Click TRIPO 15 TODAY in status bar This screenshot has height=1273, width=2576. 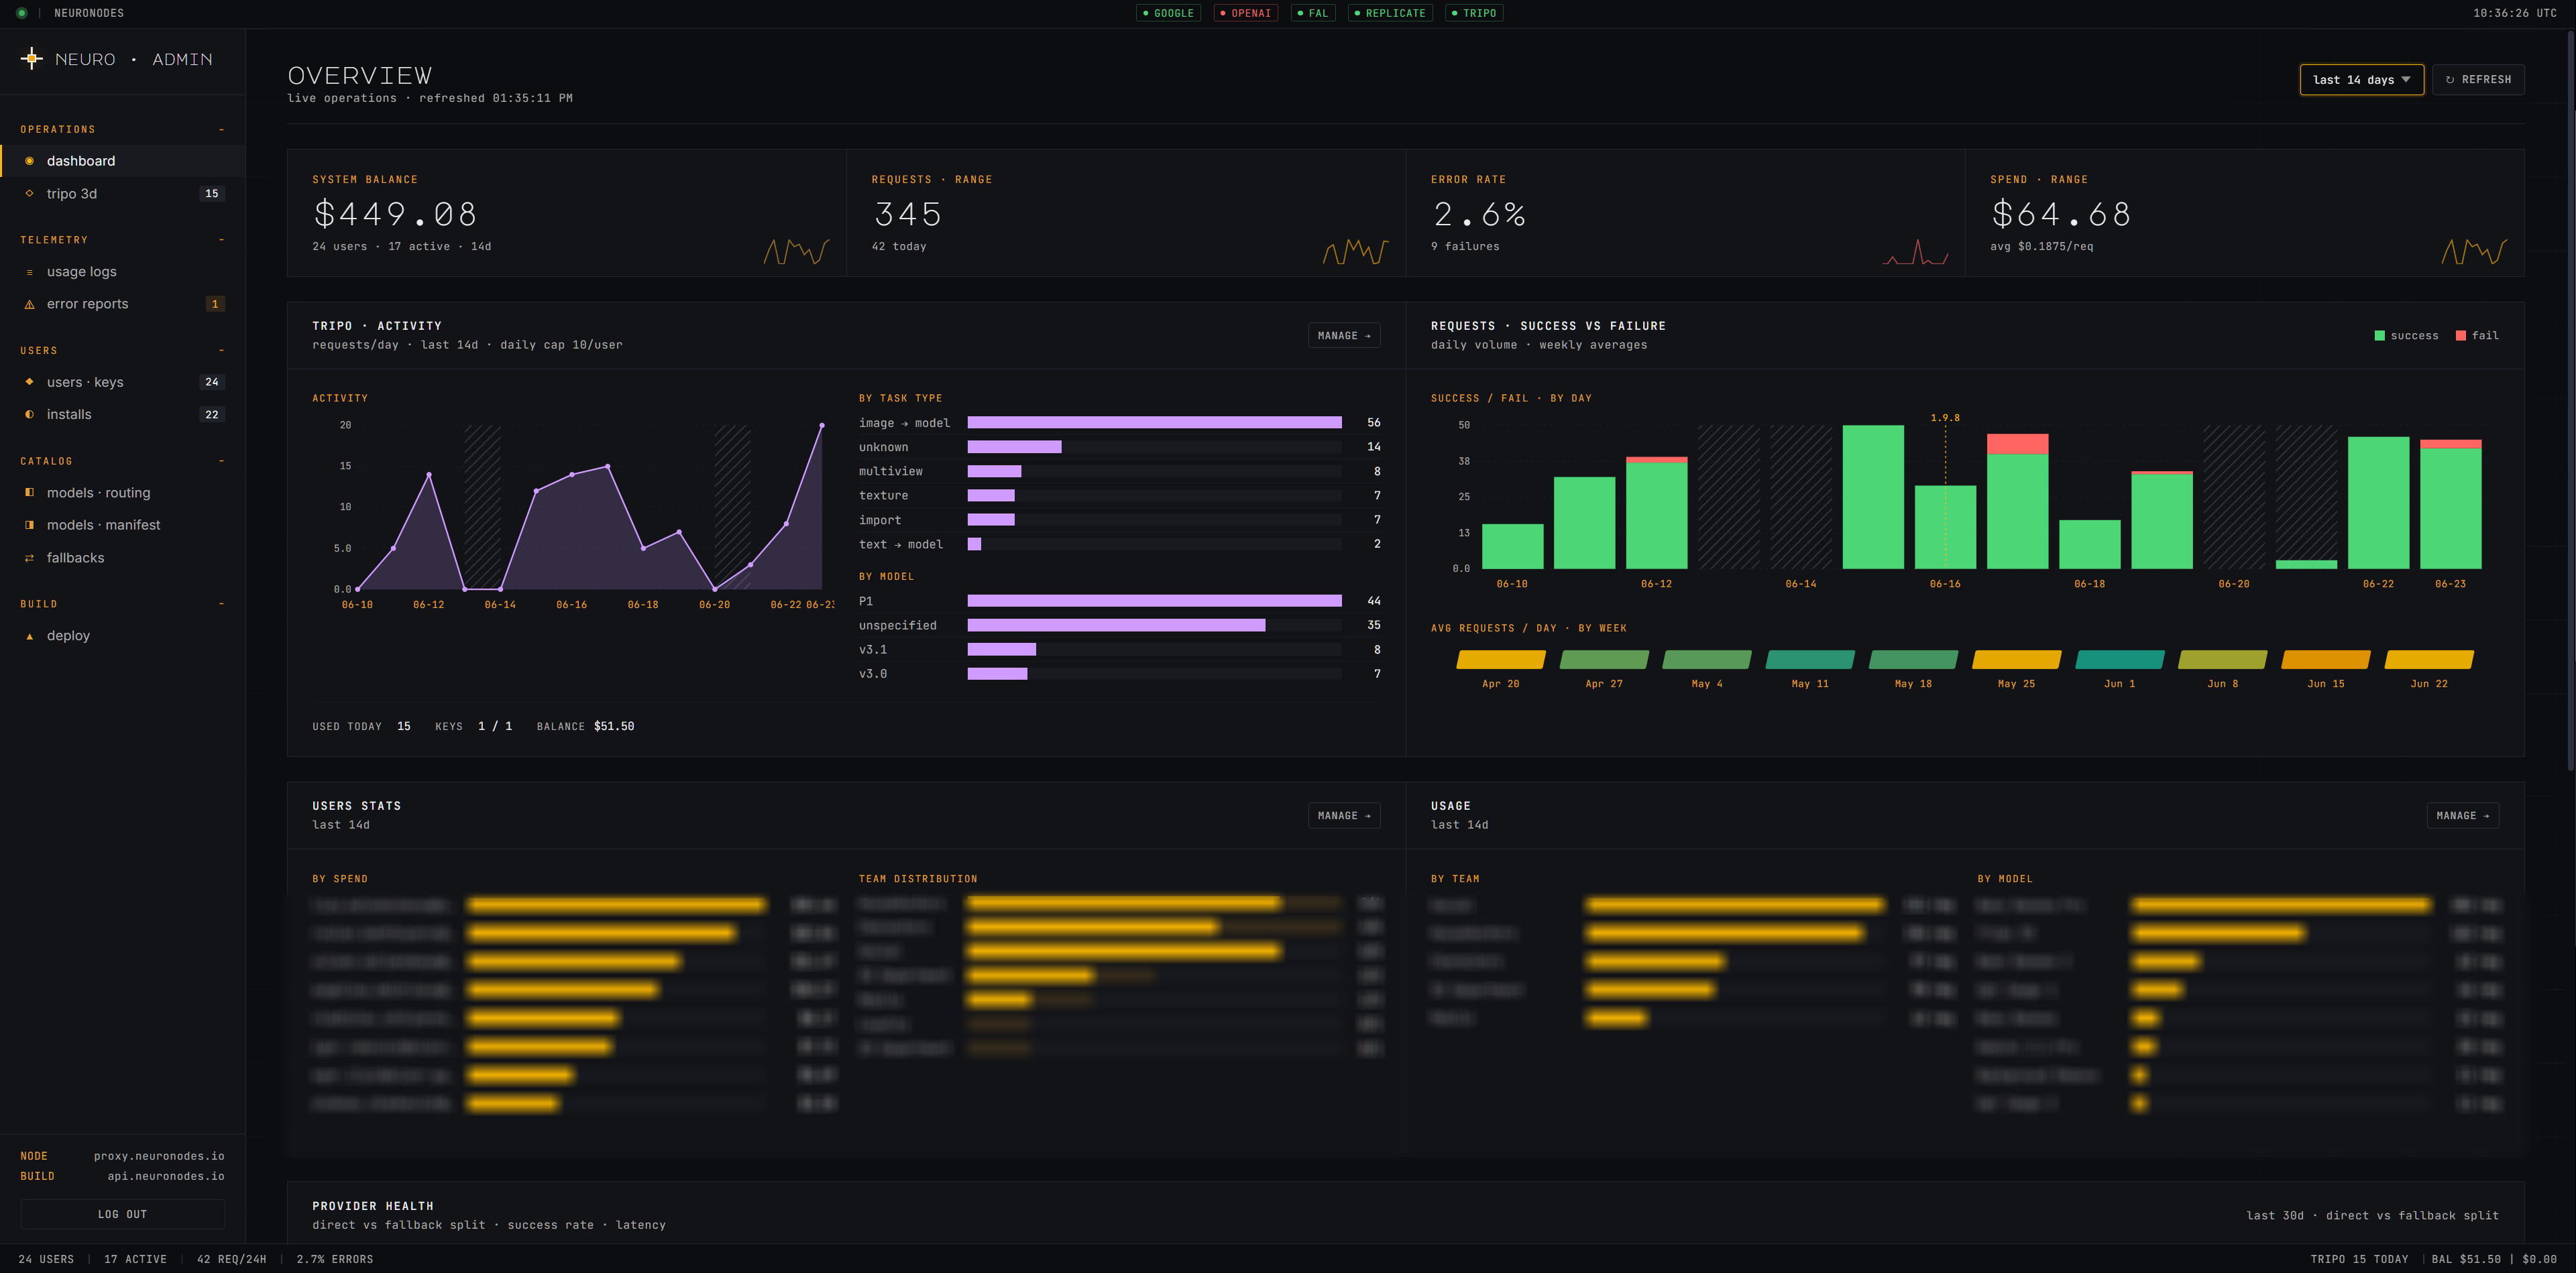[x=2359, y=1259]
